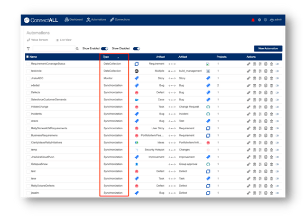This screenshot has height=217, width=305.
Task: Click the Monitor type cell of JiratoADO
Action: tap(108, 78)
